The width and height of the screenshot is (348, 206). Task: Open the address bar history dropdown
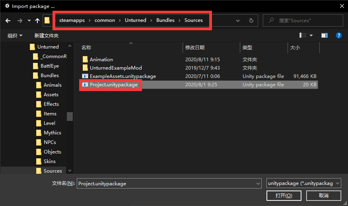pyautogui.click(x=238, y=21)
